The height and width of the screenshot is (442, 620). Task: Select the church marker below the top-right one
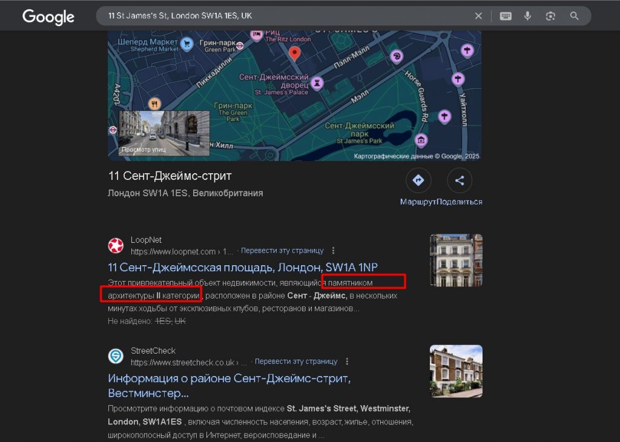[458, 79]
